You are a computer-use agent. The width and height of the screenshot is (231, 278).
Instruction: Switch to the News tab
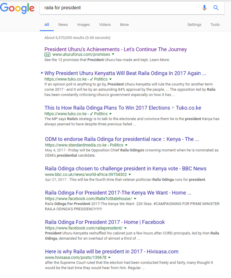pos(63,25)
